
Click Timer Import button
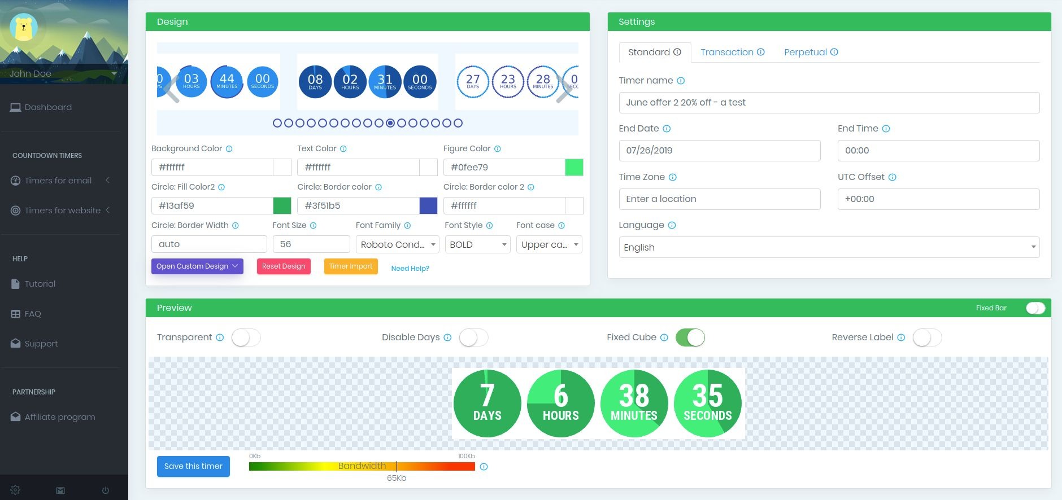tap(351, 266)
